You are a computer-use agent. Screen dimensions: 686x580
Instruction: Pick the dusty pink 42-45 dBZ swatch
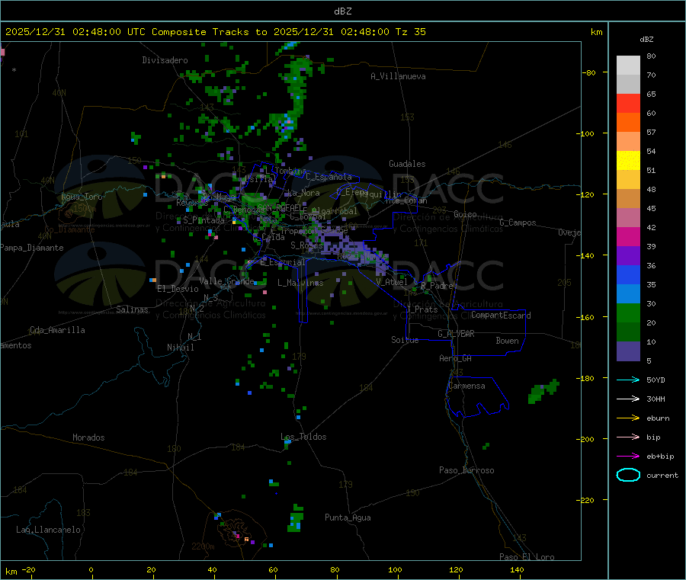click(628, 218)
